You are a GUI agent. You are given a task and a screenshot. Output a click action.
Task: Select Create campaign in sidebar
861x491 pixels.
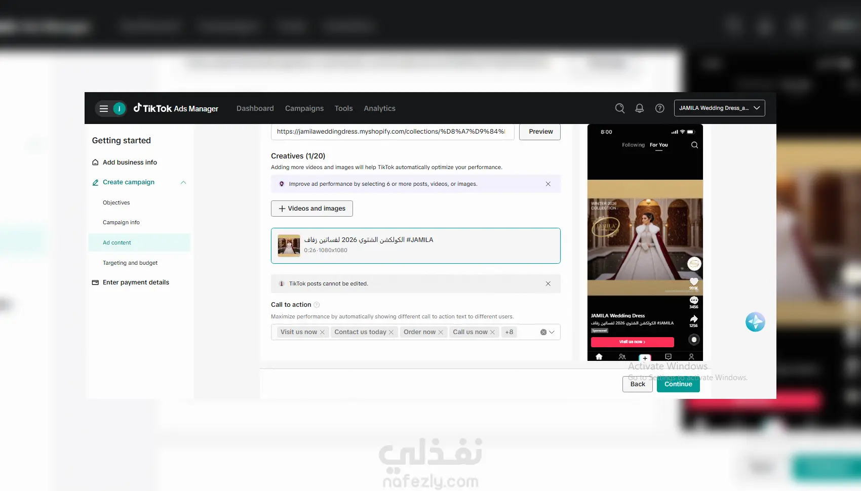129,182
